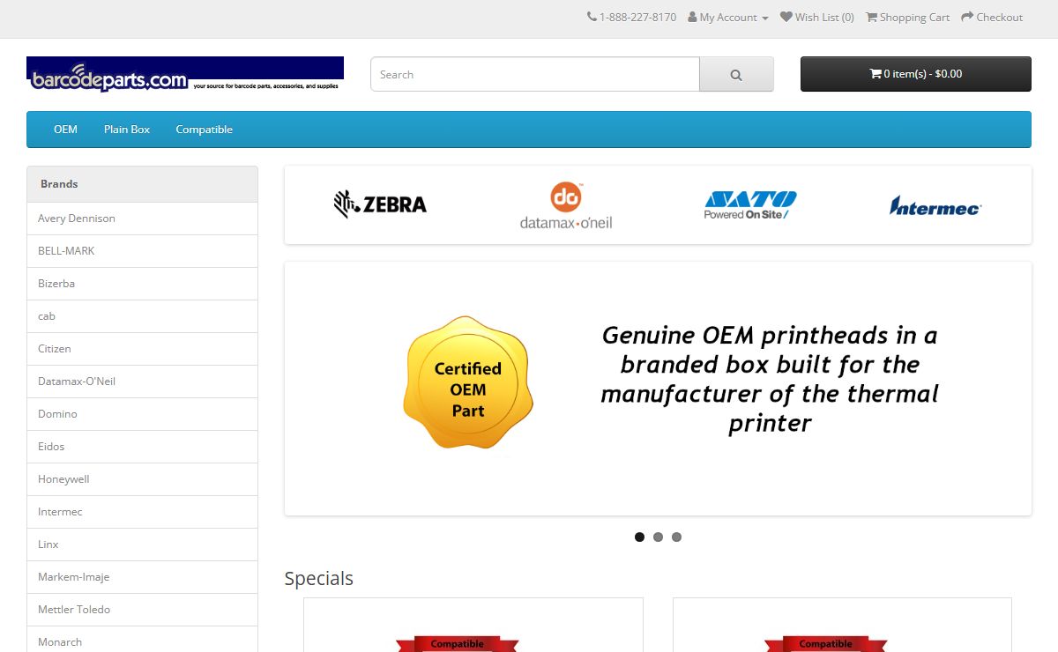
Task: Expand the 0 item(s) - $0.00 cart button
Action: 916,74
